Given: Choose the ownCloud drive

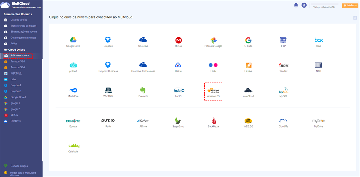Looking at the screenshot, I should pos(248,93).
